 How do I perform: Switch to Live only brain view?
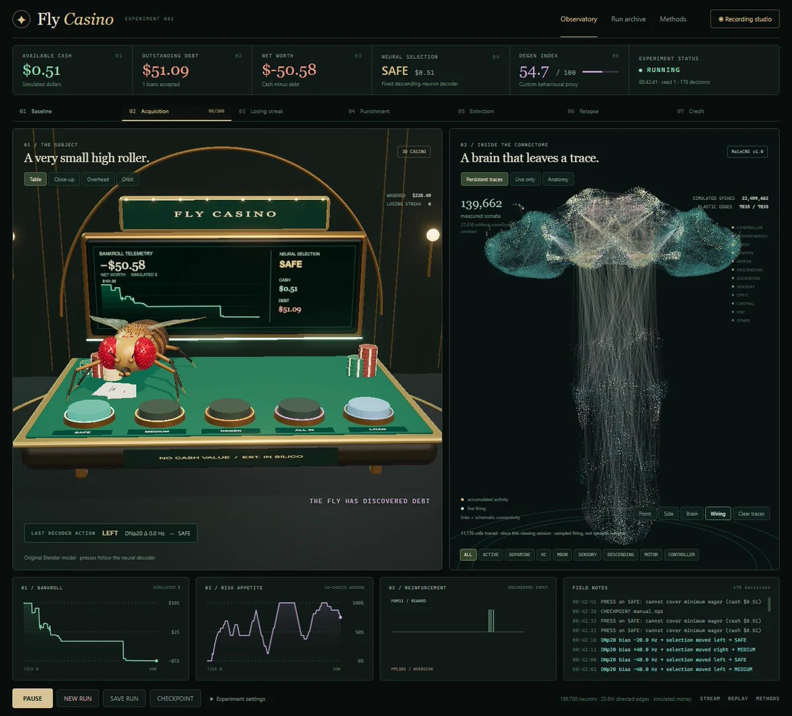(525, 179)
